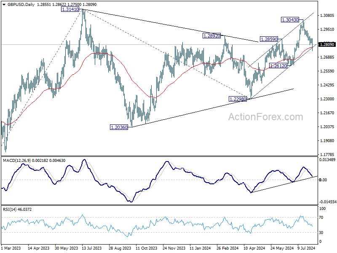Click the 9 Jul 2024 date label
The width and height of the screenshot is (337, 253).
point(307,248)
